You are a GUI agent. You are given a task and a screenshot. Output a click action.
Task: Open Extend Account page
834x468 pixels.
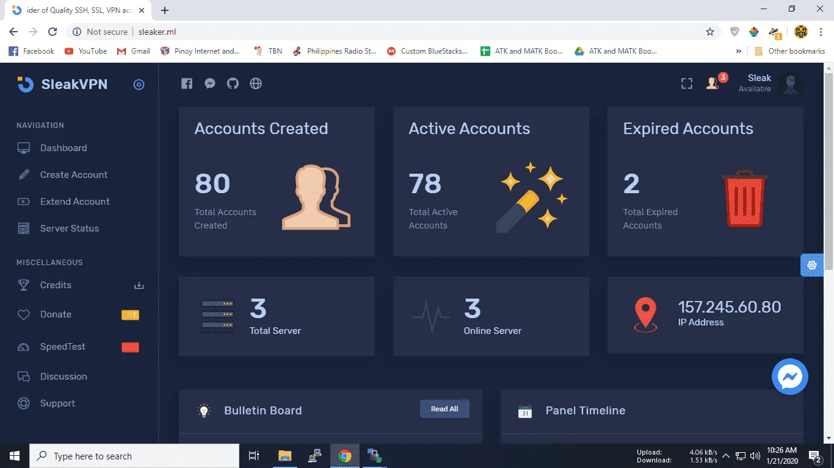pos(75,202)
